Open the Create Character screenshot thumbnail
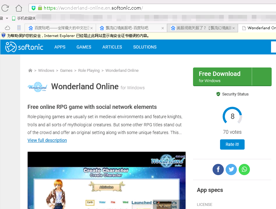 coord(107,180)
